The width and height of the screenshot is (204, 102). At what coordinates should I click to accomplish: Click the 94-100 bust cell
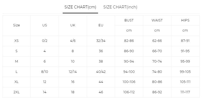pos(129,72)
